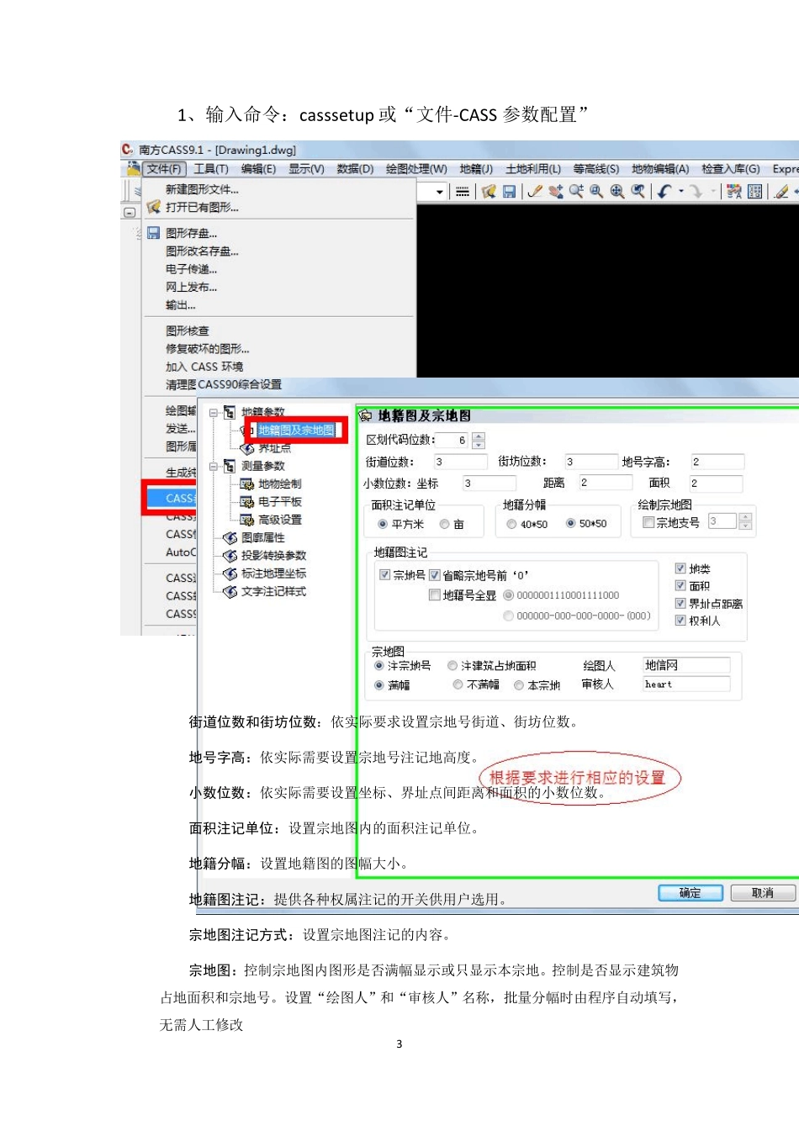Click the undo arrow icon
This screenshot has height=1131, width=799.
tap(664, 192)
